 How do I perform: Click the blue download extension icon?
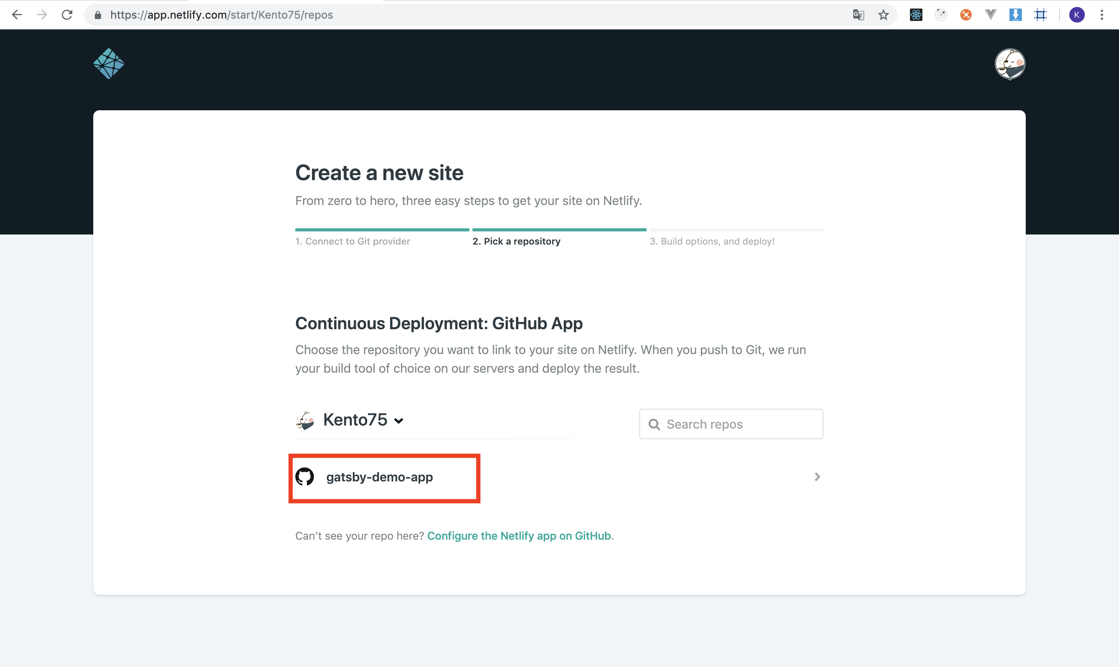[x=1015, y=15]
